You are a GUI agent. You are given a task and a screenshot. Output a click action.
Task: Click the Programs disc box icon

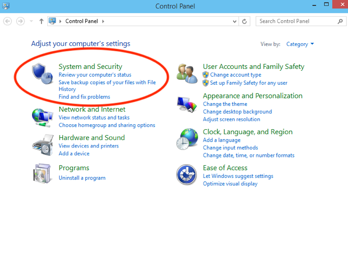click(x=42, y=173)
